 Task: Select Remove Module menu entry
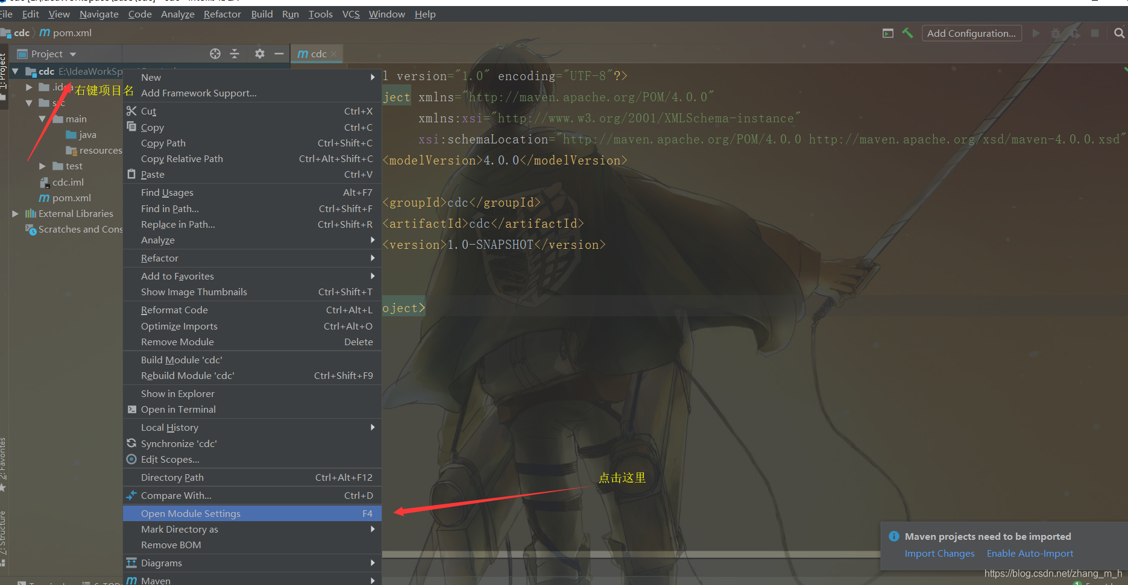pos(252,342)
